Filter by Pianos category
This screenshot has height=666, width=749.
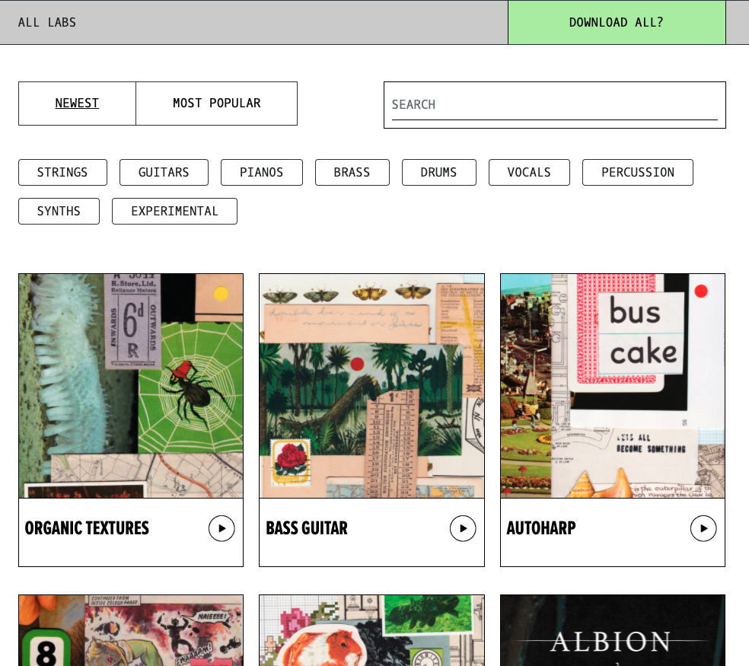pyautogui.click(x=262, y=173)
